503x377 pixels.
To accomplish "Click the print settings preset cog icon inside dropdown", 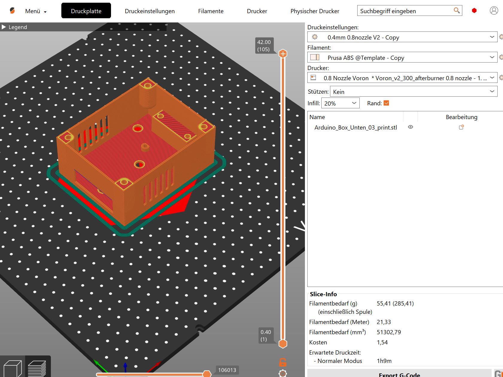I will (x=314, y=37).
